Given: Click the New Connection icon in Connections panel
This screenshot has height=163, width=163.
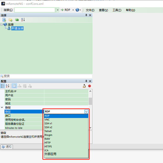Looking at the screenshot, I should click(4, 20).
